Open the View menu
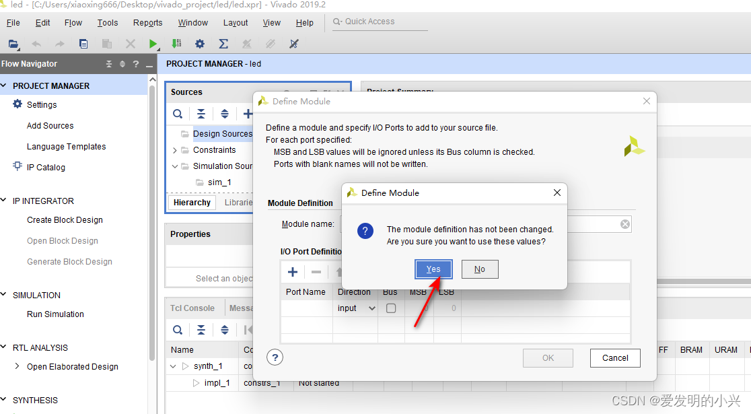 pos(272,23)
